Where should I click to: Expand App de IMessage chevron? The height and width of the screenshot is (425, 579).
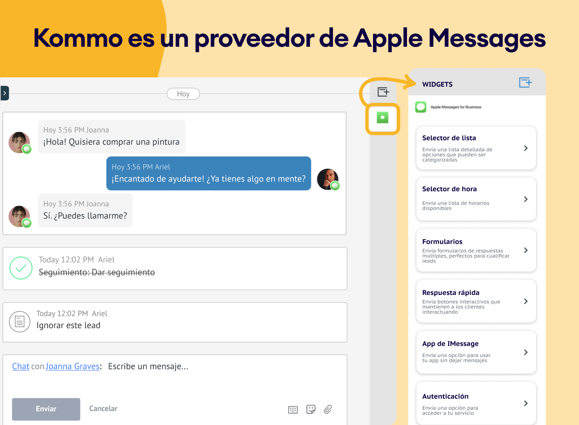[x=526, y=352]
